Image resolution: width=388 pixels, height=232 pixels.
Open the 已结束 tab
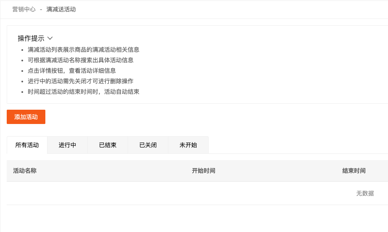click(107, 145)
